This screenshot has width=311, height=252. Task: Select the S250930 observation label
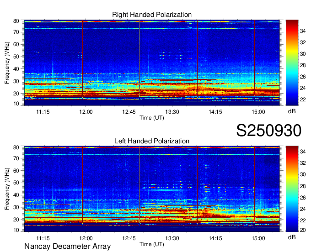click(x=268, y=131)
